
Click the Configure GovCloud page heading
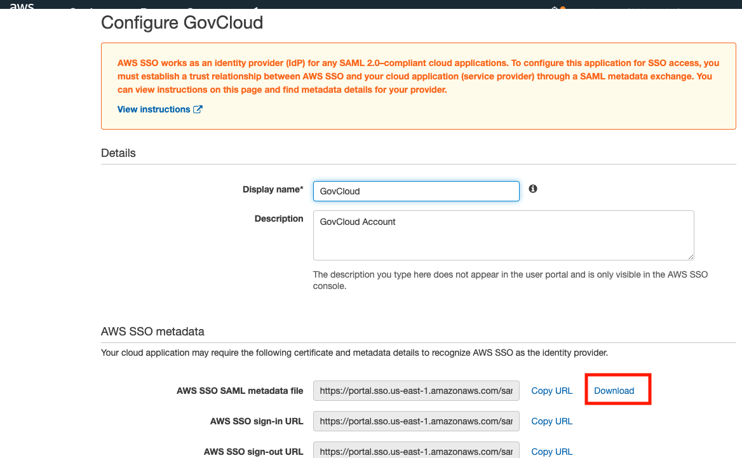(182, 23)
